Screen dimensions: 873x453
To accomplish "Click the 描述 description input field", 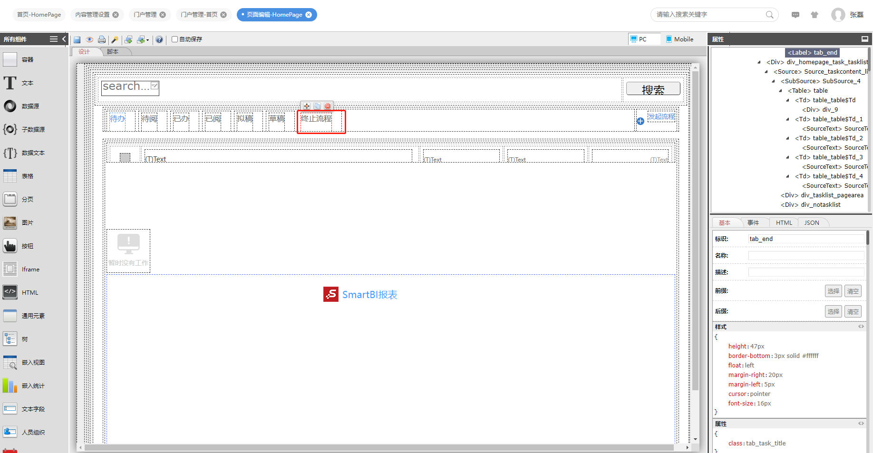I will [x=806, y=272].
